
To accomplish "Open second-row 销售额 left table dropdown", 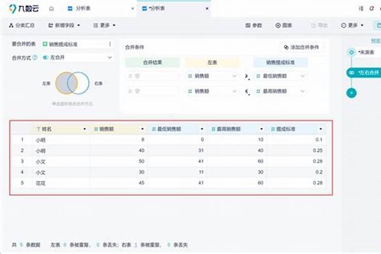I will pyautogui.click(x=212, y=91).
